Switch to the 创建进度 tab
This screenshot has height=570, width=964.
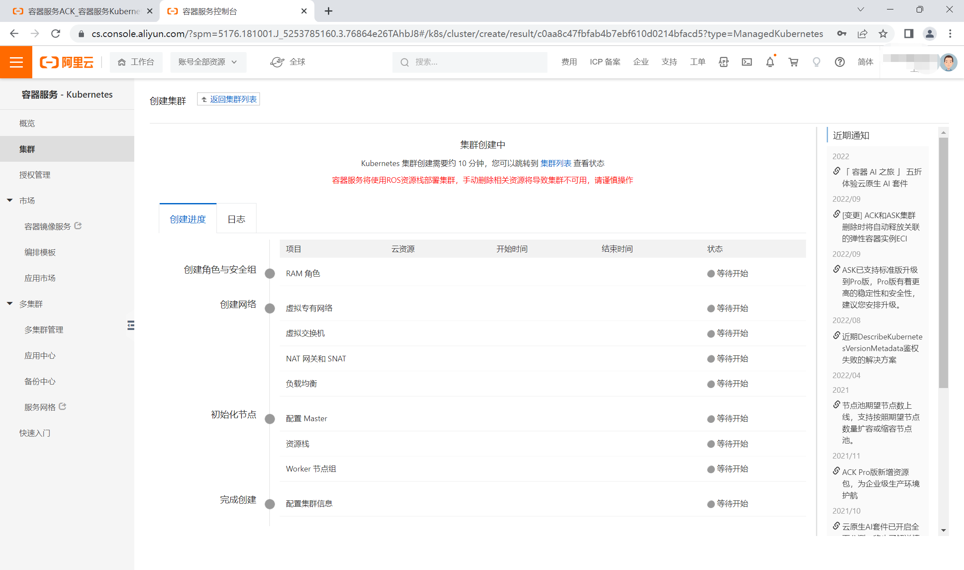[188, 219]
